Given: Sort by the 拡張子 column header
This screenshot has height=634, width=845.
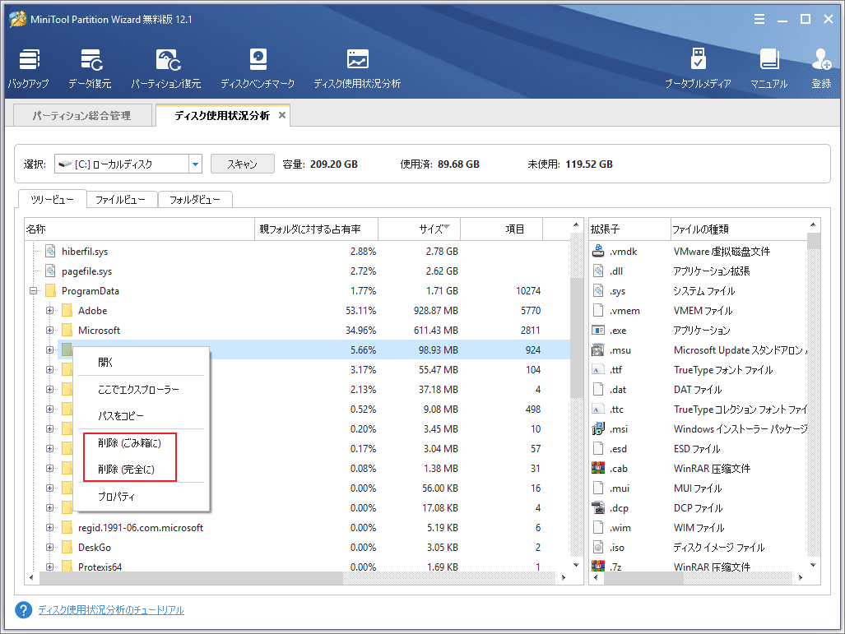Looking at the screenshot, I should coord(629,229).
